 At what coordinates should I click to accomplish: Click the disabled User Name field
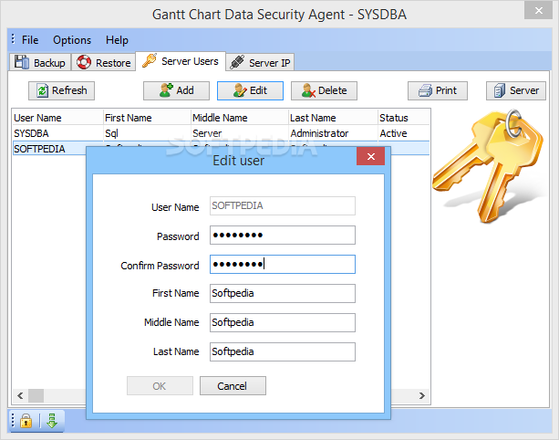(283, 206)
